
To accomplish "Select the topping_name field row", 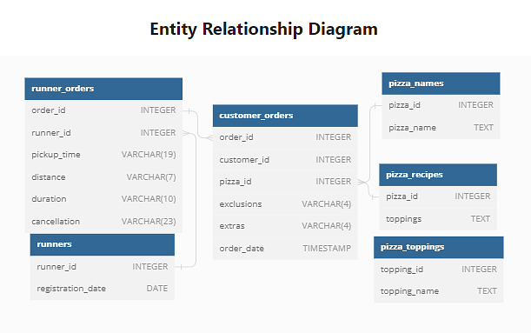I will point(439,291).
